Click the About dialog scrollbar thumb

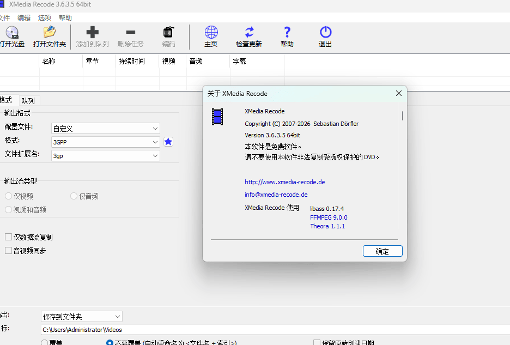(x=402, y=116)
